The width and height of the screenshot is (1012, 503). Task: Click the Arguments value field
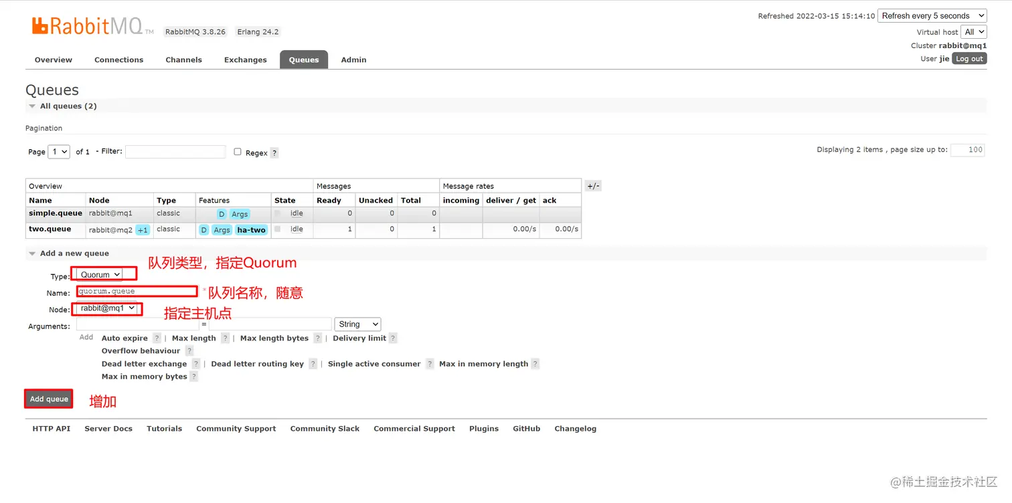270,324
